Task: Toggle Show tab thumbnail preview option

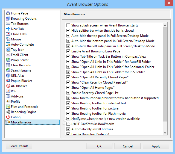Action: pos(68,98)
